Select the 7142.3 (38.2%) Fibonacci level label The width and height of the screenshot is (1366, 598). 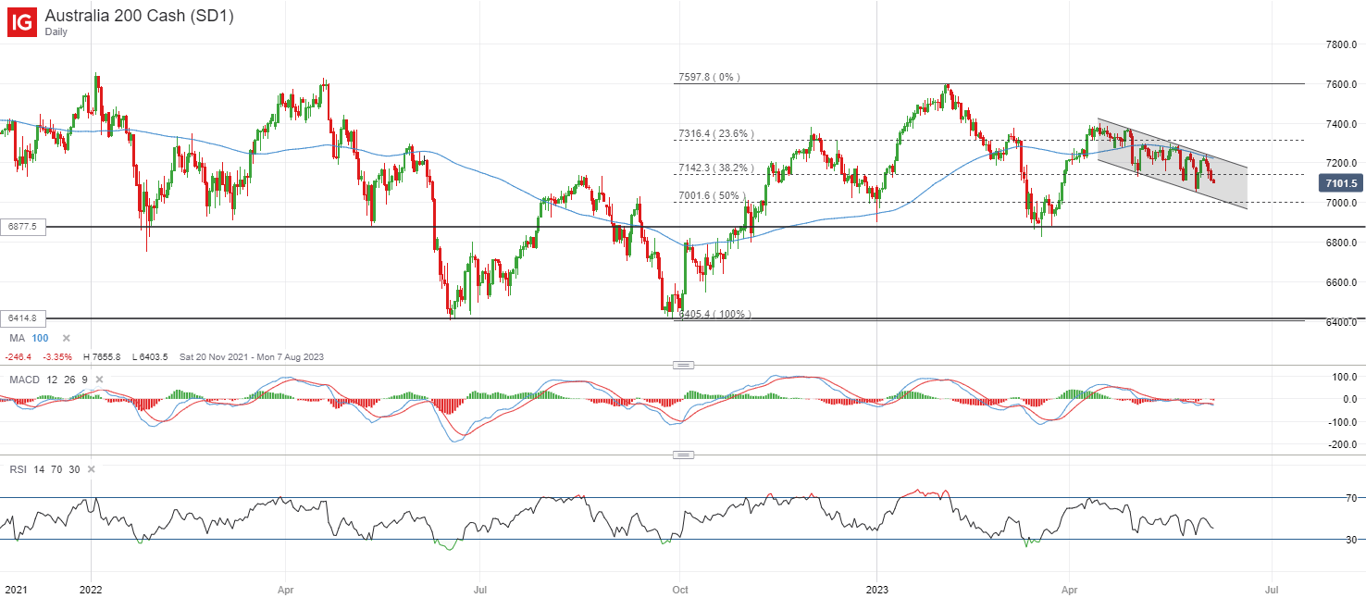pyautogui.click(x=716, y=168)
